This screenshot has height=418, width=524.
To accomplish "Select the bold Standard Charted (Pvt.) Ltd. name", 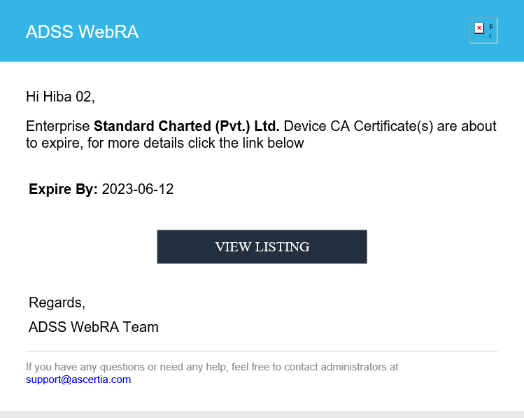I will pos(187,127).
